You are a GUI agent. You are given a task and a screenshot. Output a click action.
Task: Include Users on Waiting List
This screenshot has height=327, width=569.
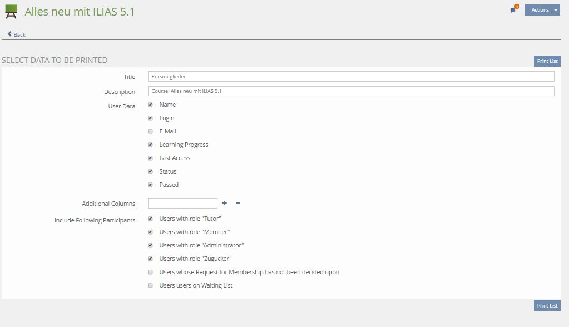click(x=150, y=285)
